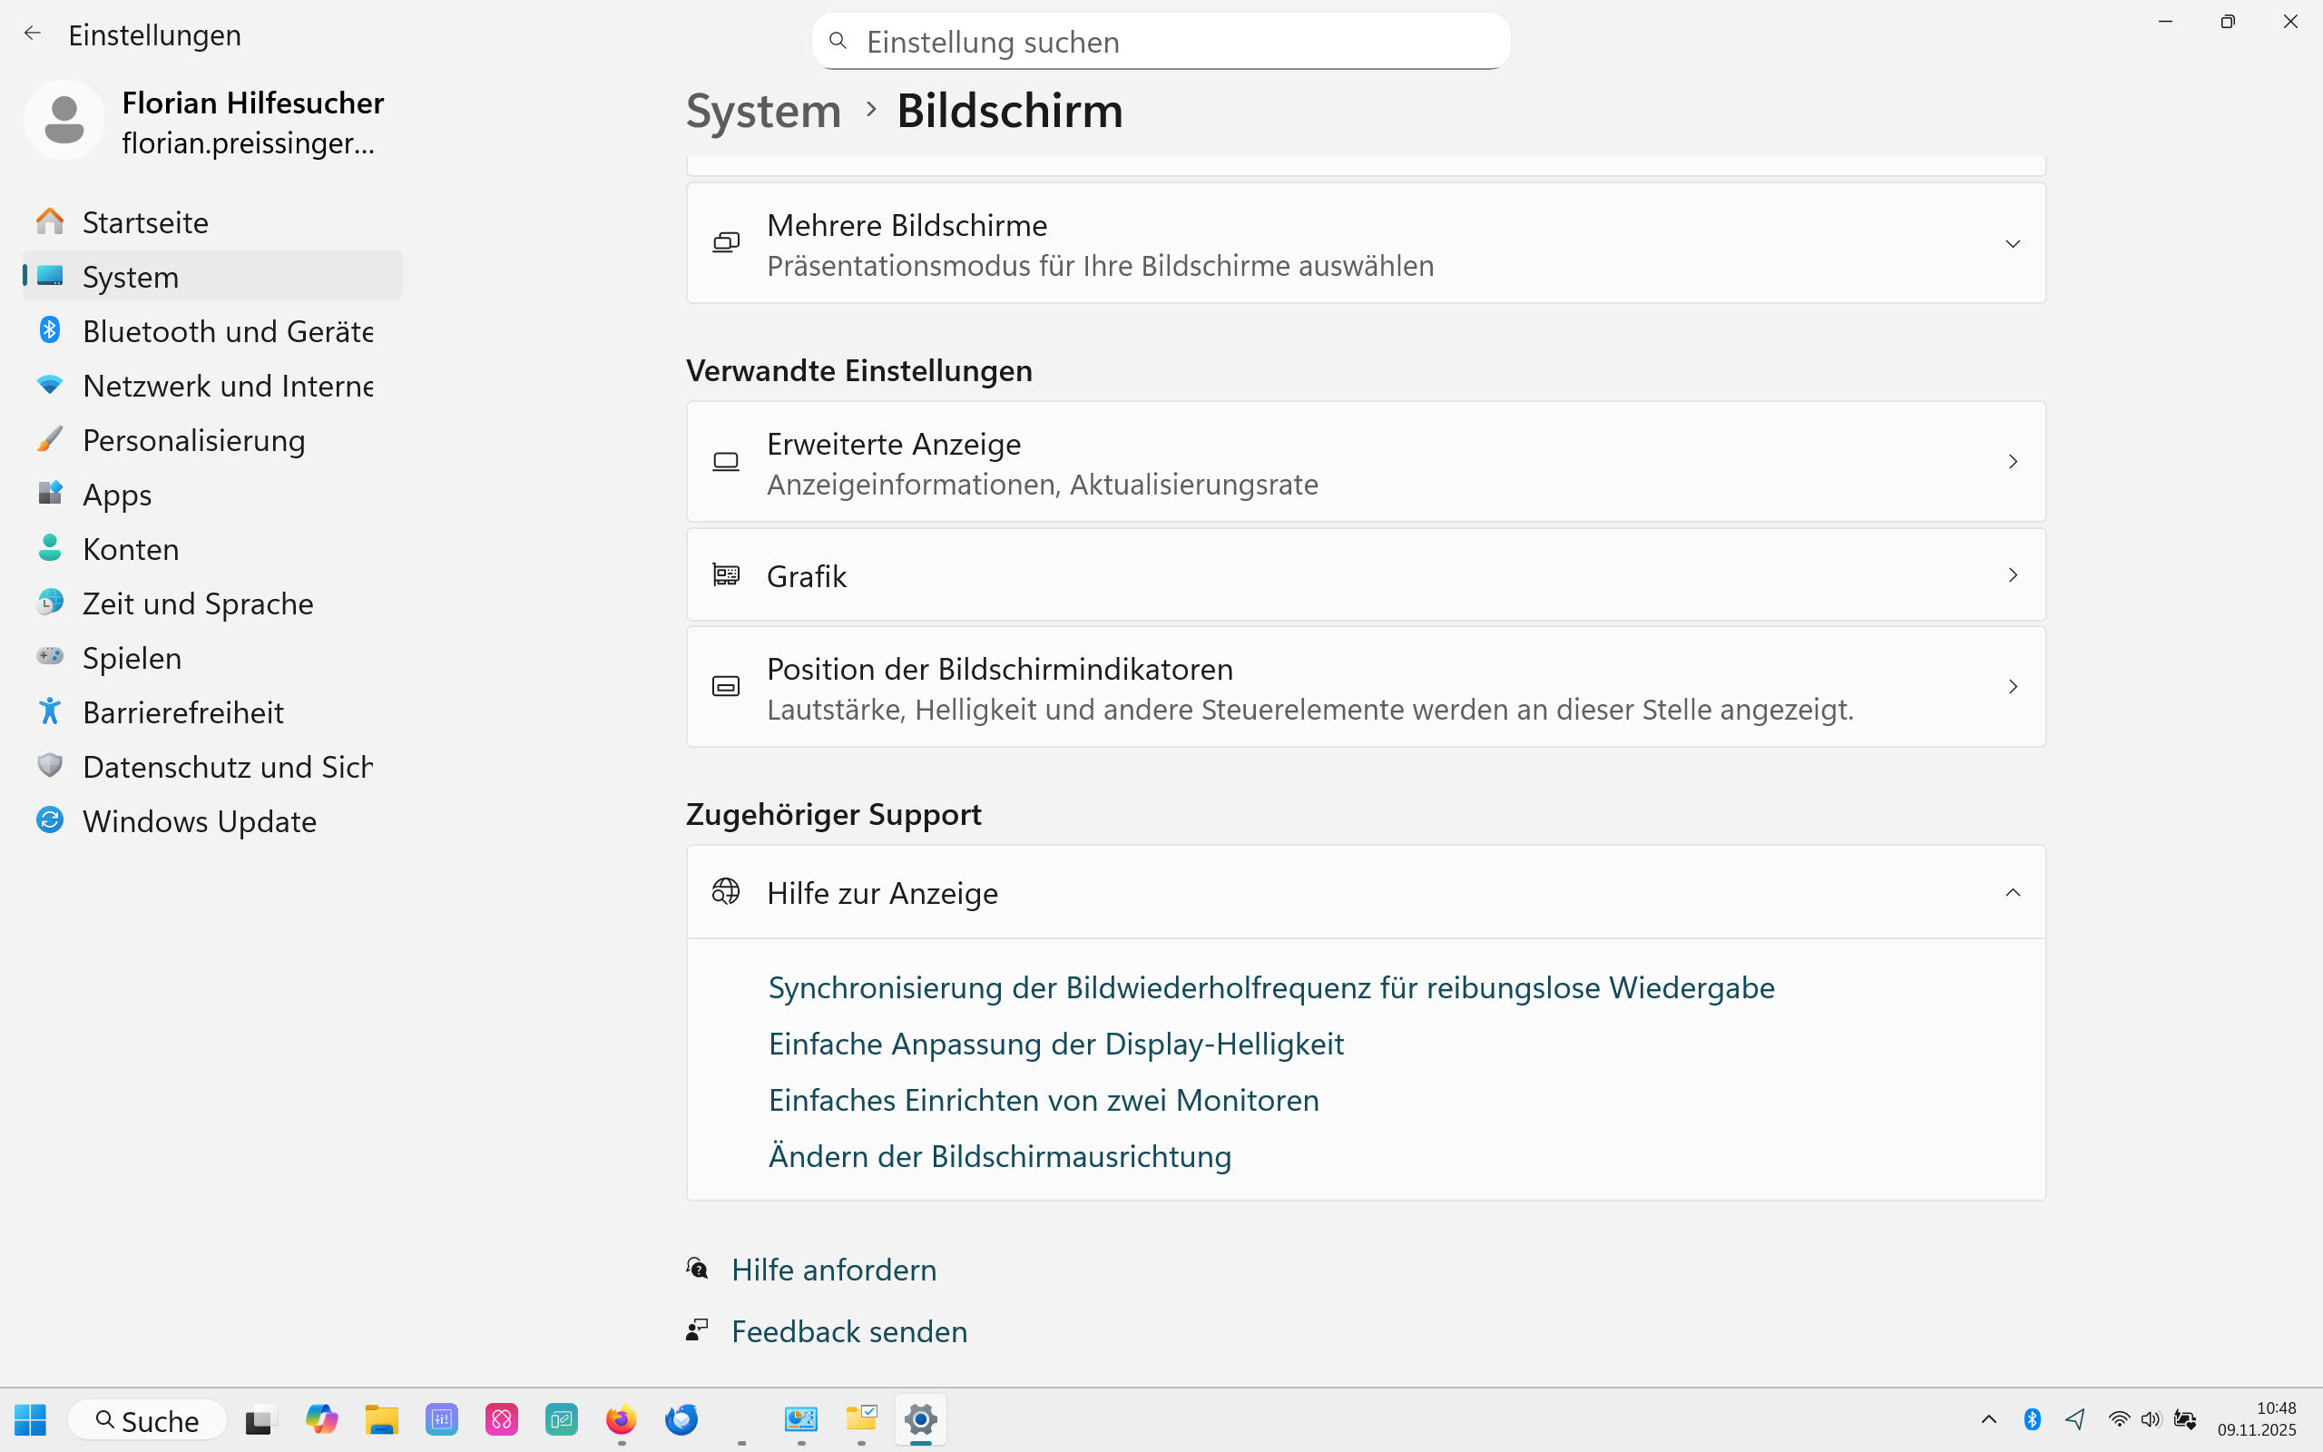Select Startseite in the sidebar
This screenshot has width=2323, height=1452.
[212, 221]
